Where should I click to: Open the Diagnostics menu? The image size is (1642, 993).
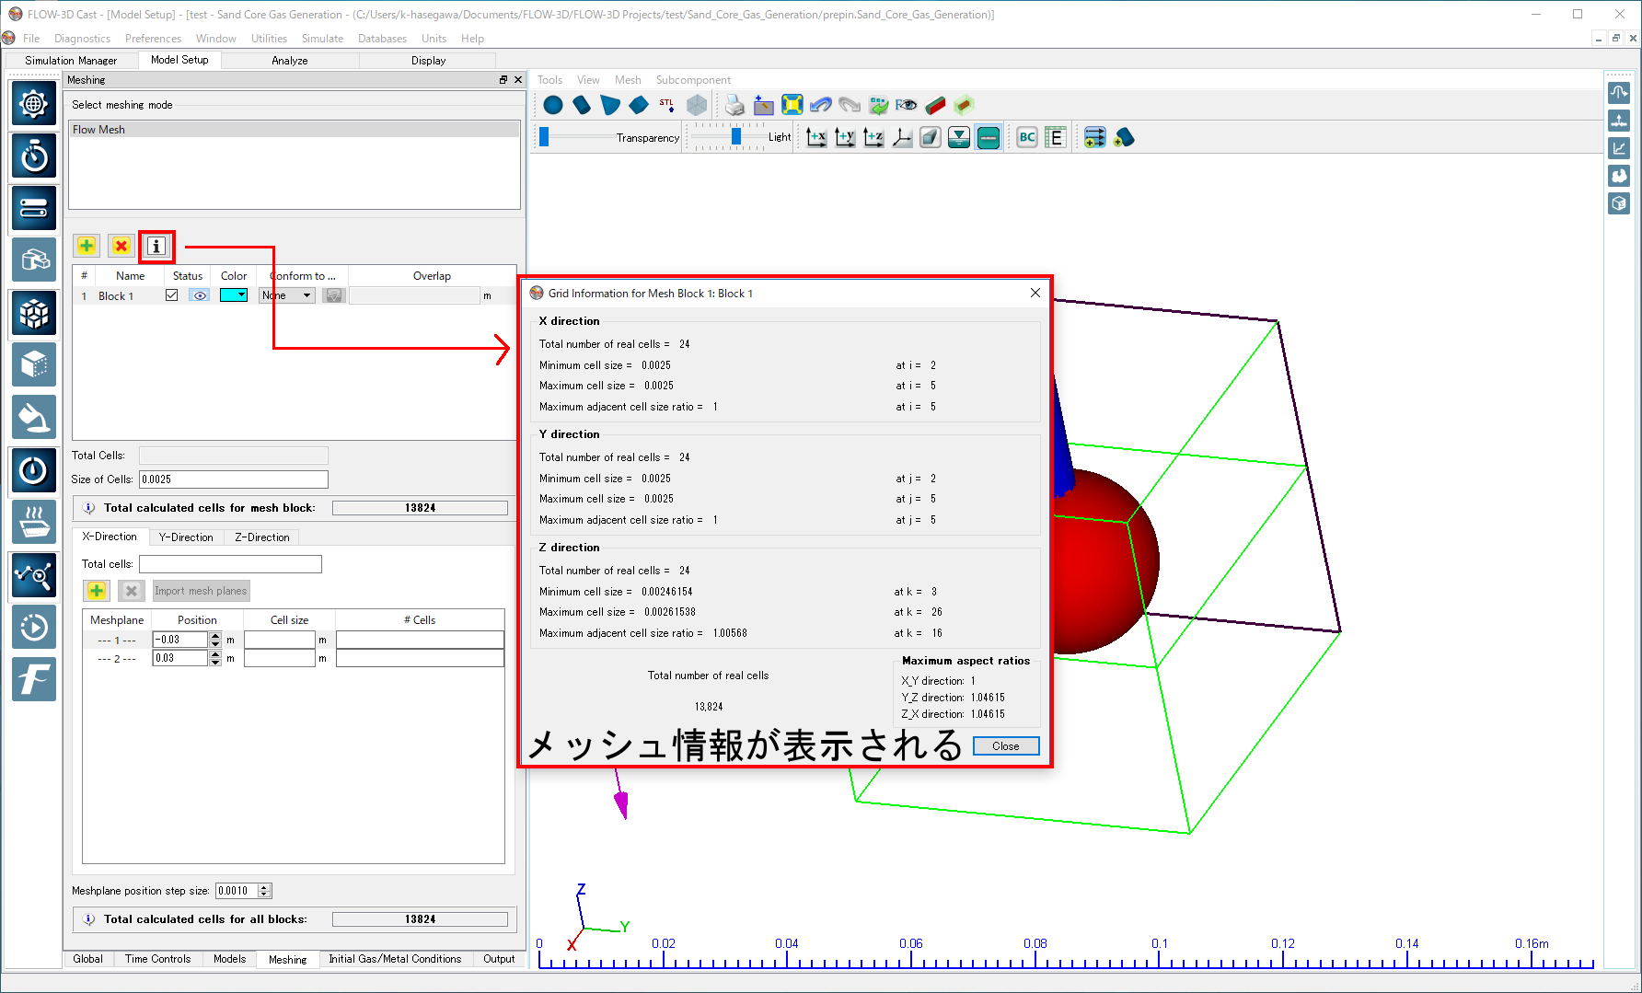[82, 39]
